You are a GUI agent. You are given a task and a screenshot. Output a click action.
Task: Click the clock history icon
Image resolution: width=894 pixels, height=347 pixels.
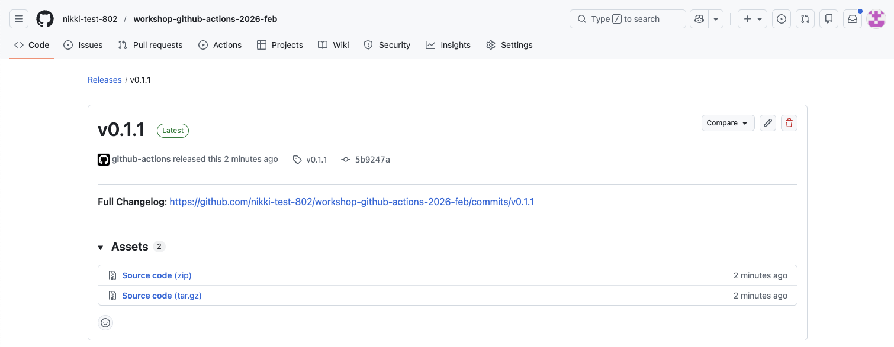[781, 18]
